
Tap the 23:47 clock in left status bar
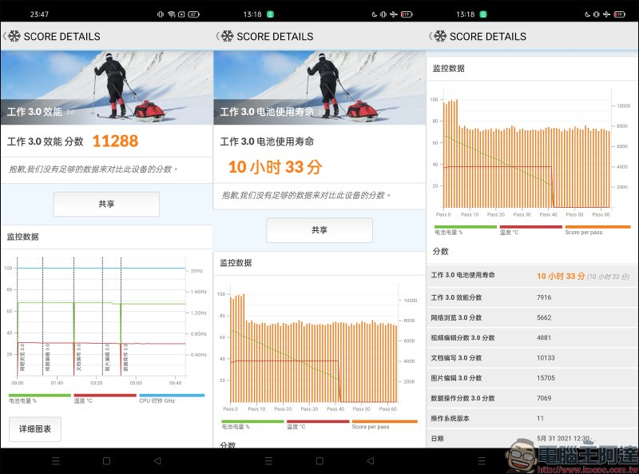pos(39,14)
